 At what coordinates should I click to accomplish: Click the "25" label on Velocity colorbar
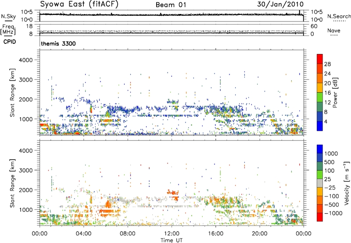coord(327,179)
